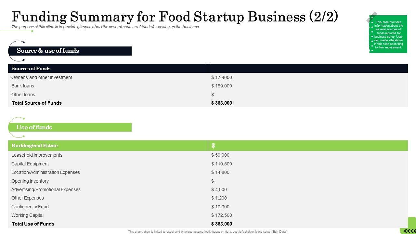The image size is (416, 234).
Task: Click the 'Leasehold Improvements' row label
Action: [x=37, y=155]
